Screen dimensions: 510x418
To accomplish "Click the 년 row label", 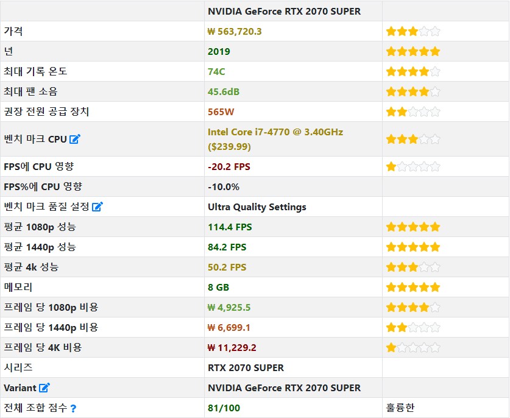I will 9,51.
